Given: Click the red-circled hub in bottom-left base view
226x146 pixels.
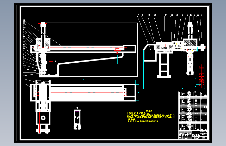Looking at the screenshot, I should (43, 118).
